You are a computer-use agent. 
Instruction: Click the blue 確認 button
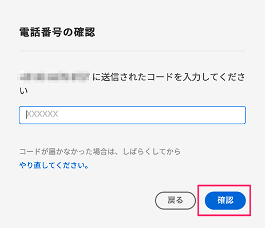tap(225, 201)
